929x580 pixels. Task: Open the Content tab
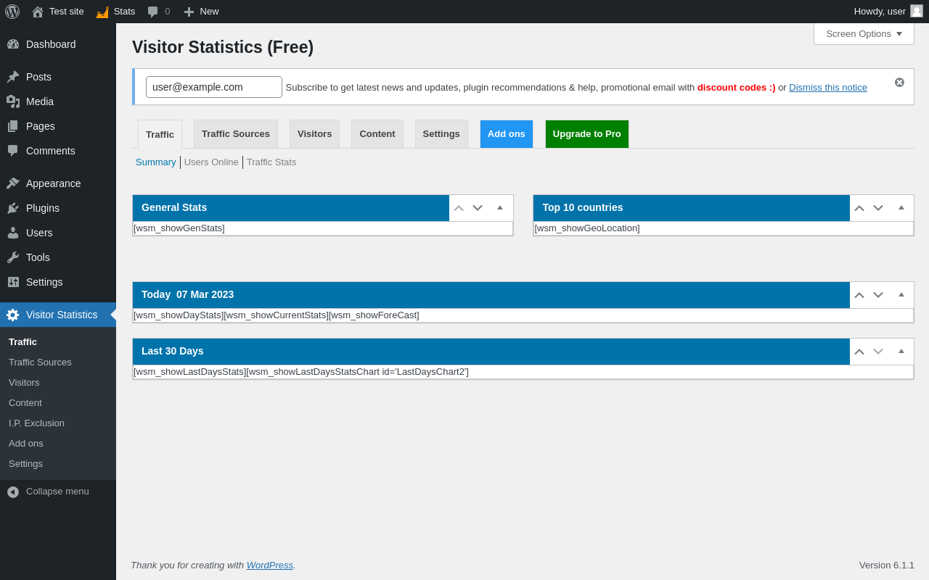pos(377,134)
